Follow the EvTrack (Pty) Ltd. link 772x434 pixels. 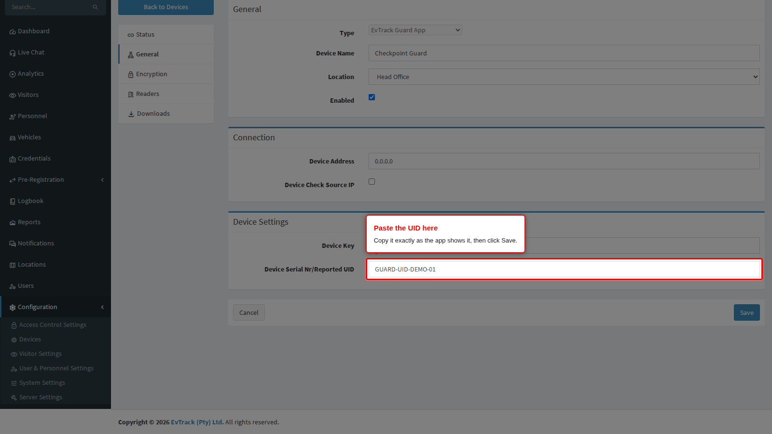point(197,422)
